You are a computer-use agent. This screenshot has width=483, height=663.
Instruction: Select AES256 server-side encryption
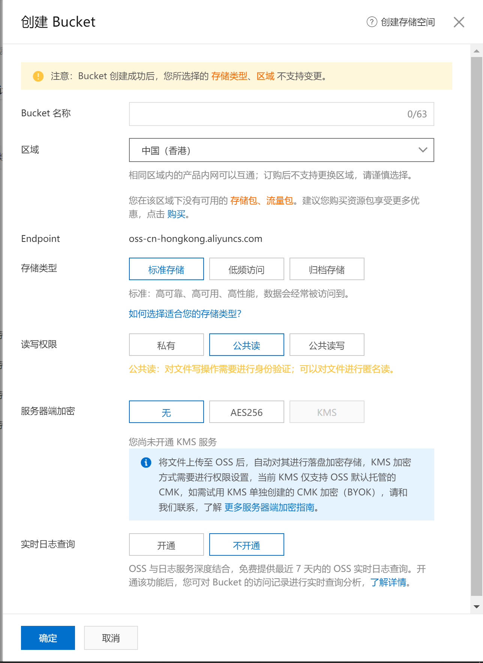tap(246, 412)
